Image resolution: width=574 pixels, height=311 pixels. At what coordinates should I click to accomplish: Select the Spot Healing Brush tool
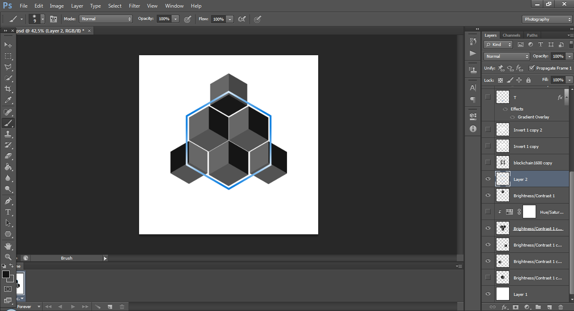(8, 112)
